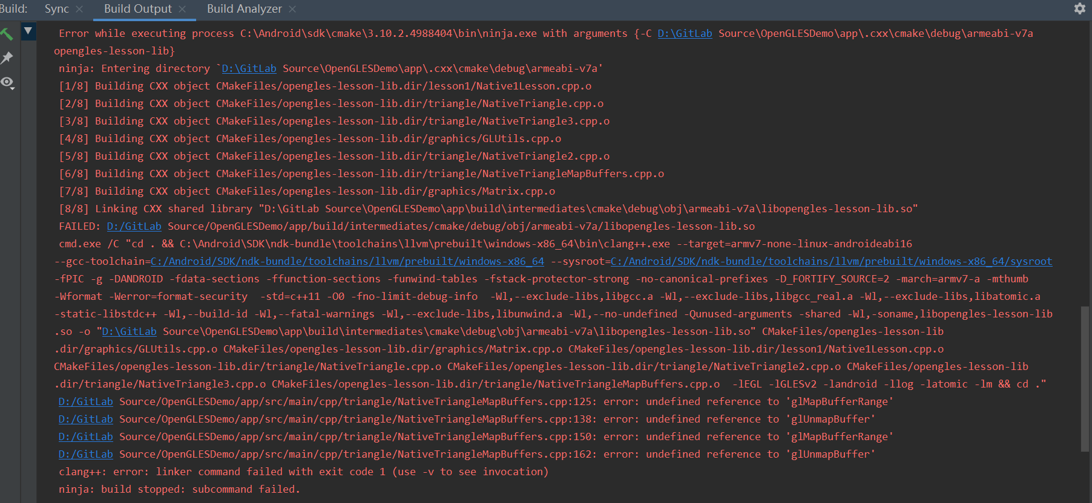This screenshot has width=1092, height=503.
Task: Click the [1/8] Native1Lesson.cpp.o build line
Action: tap(325, 86)
